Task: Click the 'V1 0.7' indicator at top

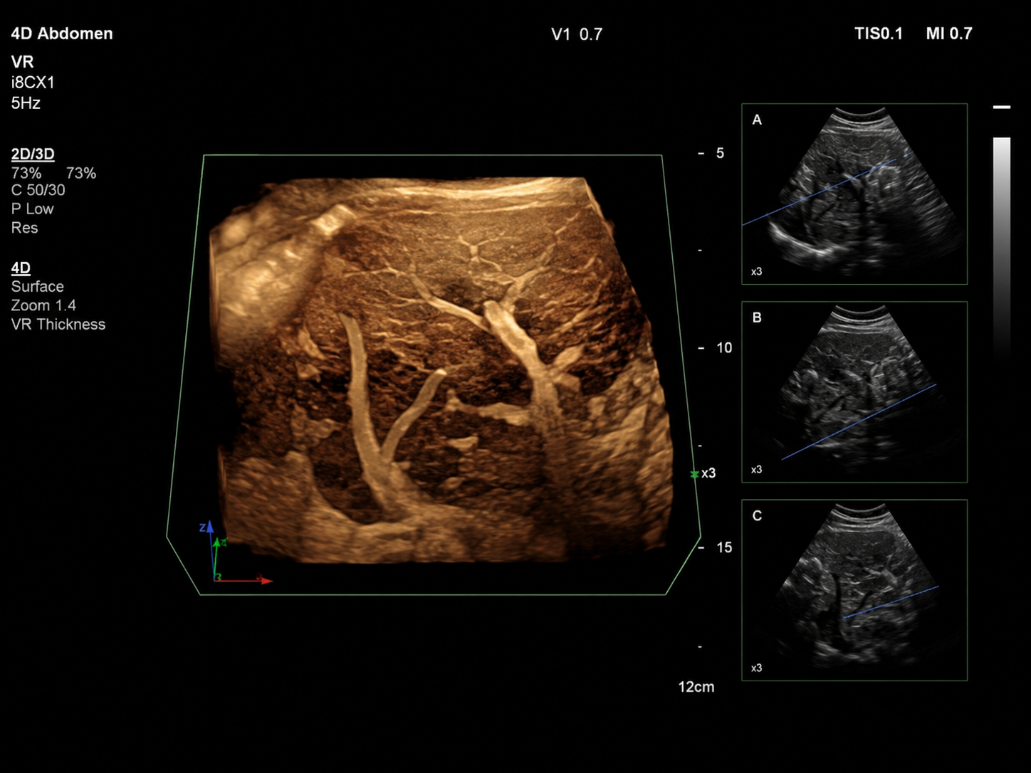Action: [x=577, y=34]
